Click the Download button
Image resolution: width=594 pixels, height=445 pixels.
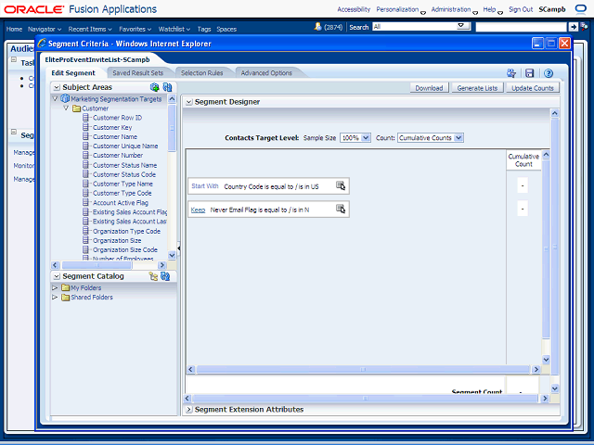coord(429,88)
